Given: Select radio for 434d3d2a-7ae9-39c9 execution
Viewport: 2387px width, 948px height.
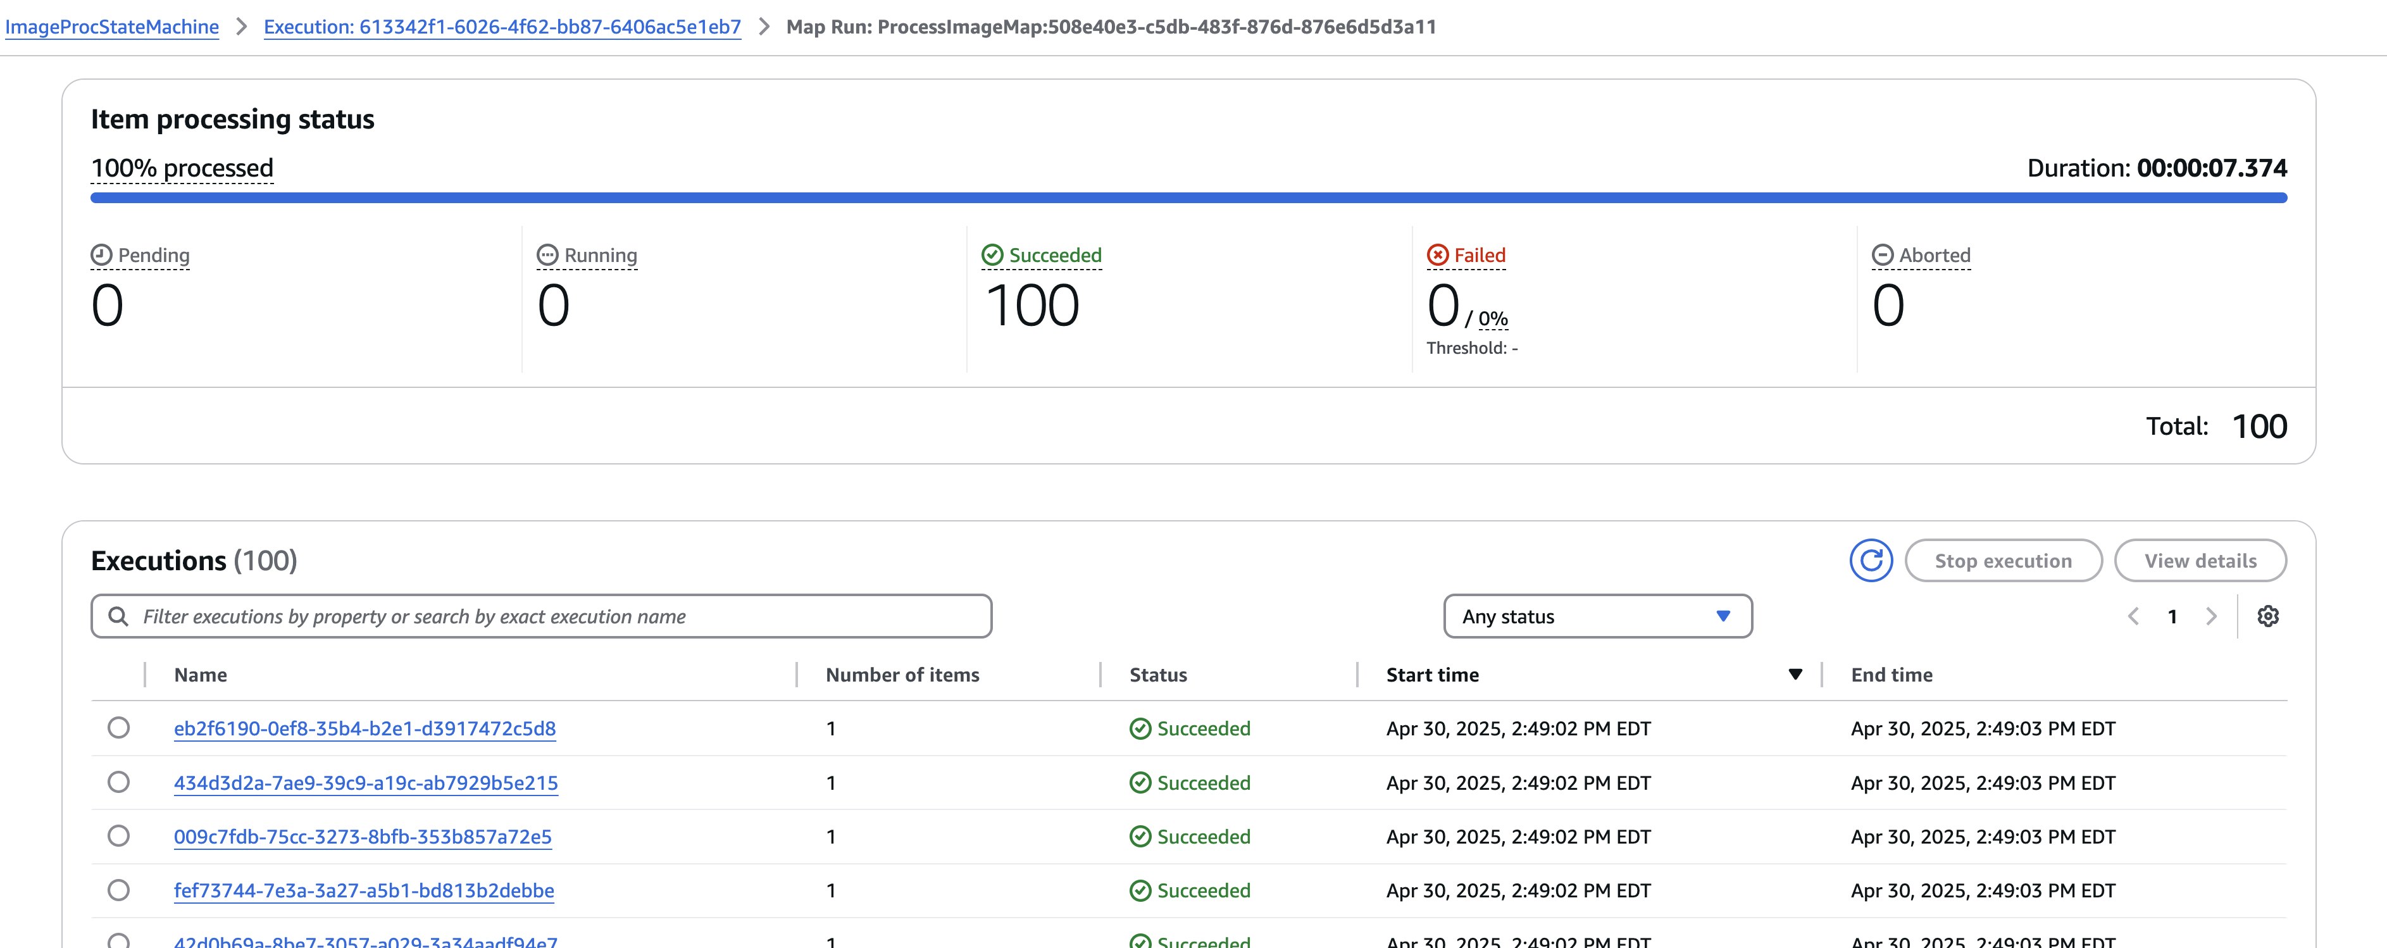Looking at the screenshot, I should [118, 782].
